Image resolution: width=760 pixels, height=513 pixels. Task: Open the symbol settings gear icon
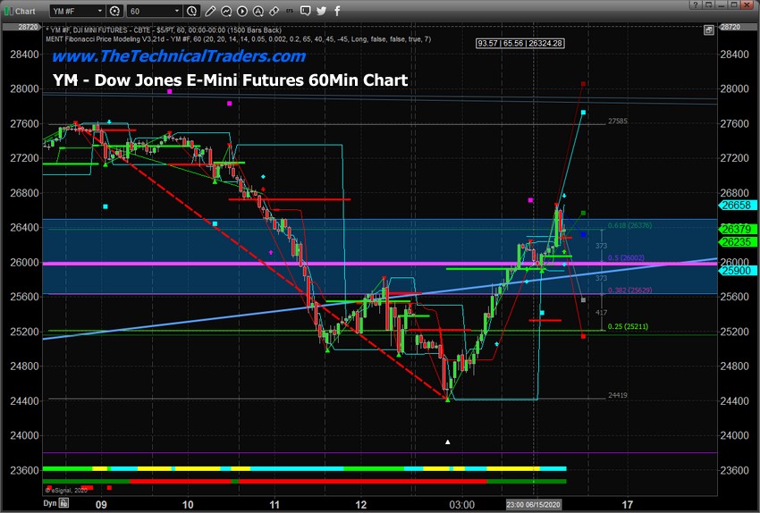click(115, 11)
